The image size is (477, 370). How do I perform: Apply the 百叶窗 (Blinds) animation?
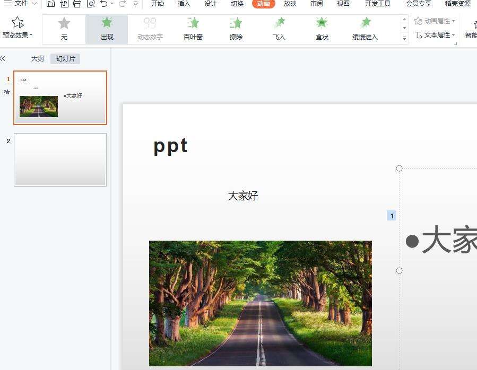pos(193,29)
